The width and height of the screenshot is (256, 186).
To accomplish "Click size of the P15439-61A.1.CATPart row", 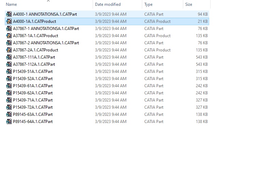I will pos(202,86).
